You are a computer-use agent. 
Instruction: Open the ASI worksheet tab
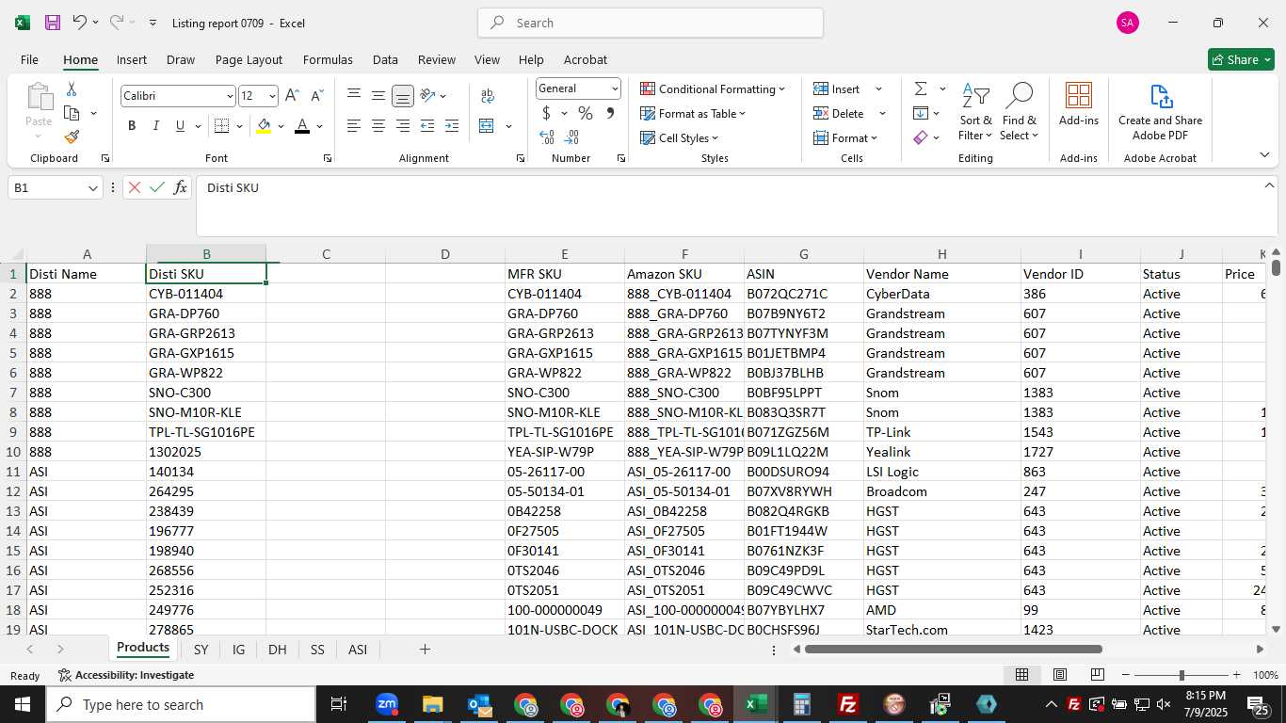tap(358, 650)
